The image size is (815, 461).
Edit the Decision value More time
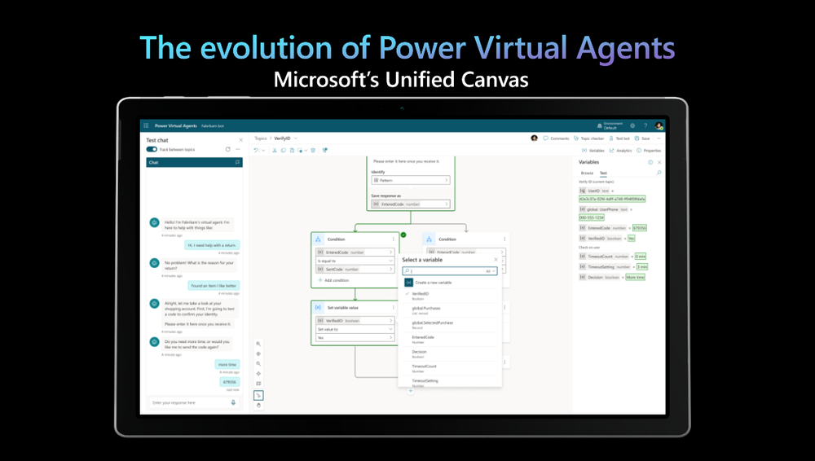point(635,277)
